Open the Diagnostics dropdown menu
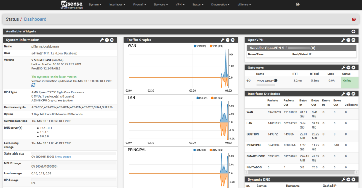Viewport: 362px width, 188px height. 220,4
